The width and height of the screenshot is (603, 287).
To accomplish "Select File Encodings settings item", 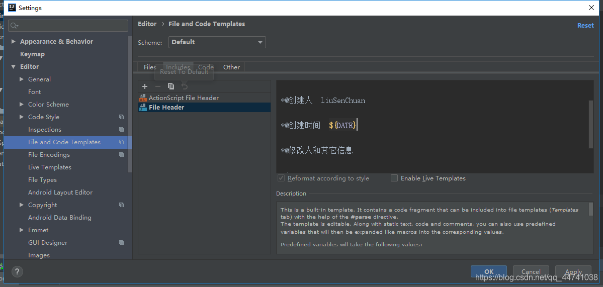I will 49,154.
